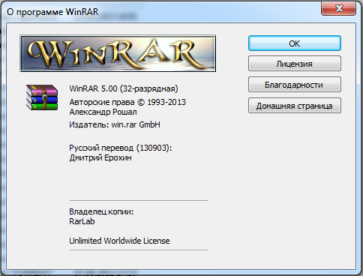Click the Александр Рошал name

(x=103, y=112)
